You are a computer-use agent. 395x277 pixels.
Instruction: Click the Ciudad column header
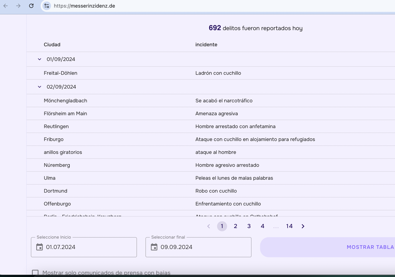pos(52,45)
